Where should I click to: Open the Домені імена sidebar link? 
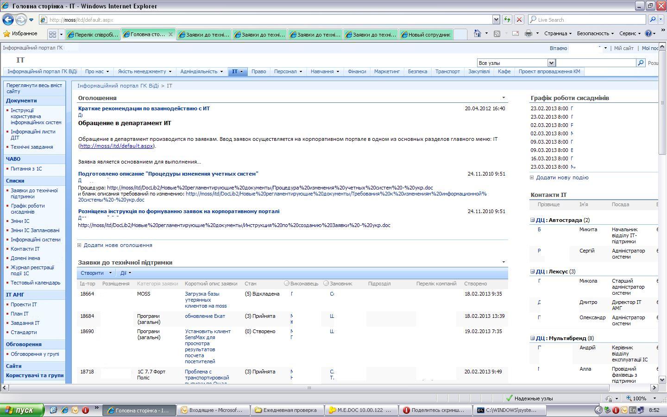click(x=25, y=258)
